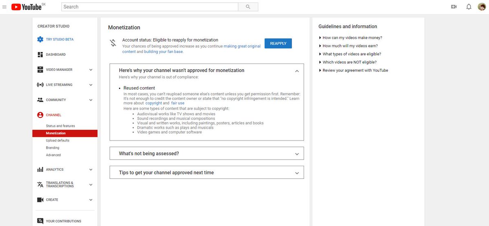Click the 'Guidelines and information' heading

(348, 26)
